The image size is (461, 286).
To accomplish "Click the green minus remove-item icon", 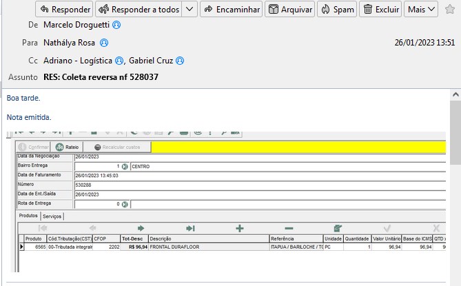I will [x=289, y=228].
